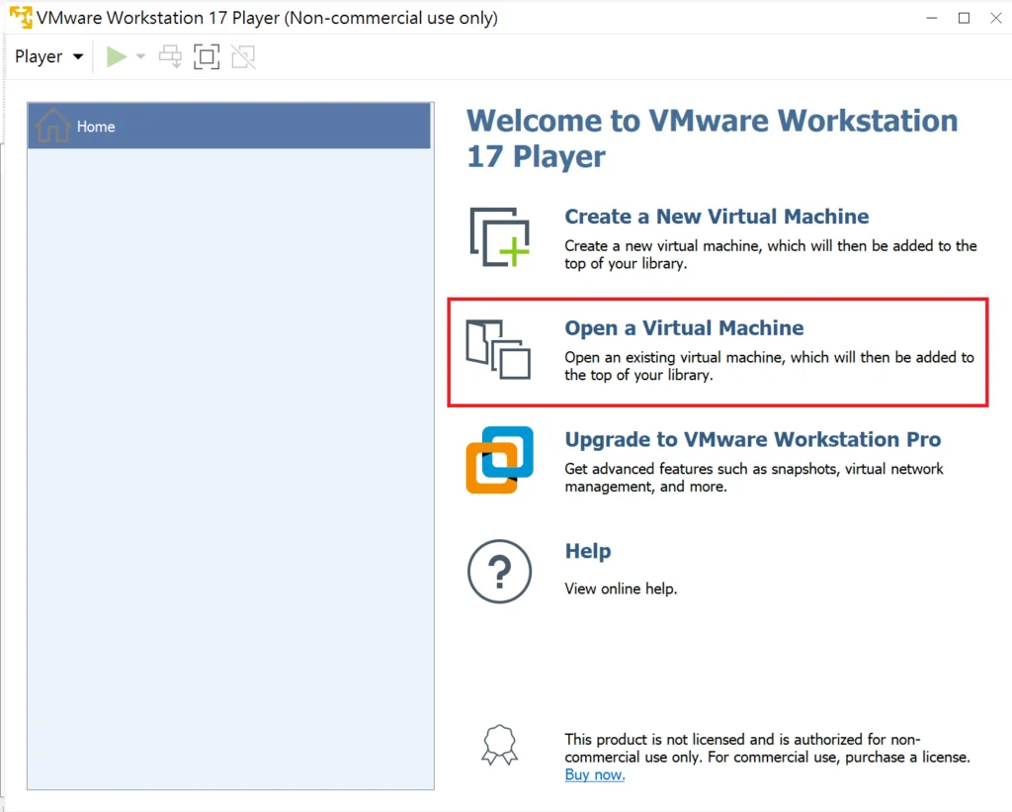The height and width of the screenshot is (812, 1012).
Task: Click the license ribbon badge icon
Action: pyautogui.click(x=499, y=746)
